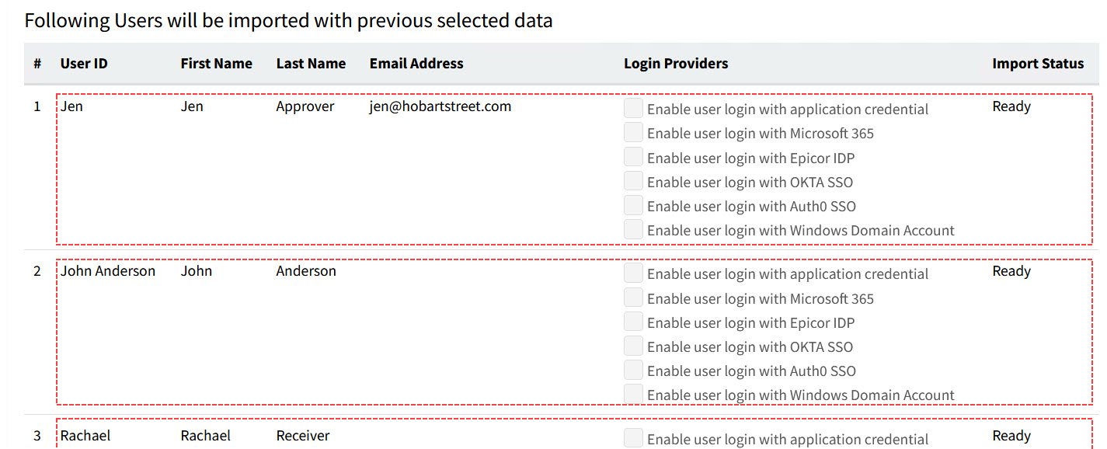Toggle Auth0 SSO login for Jen
The image size is (1107, 449).
click(633, 205)
